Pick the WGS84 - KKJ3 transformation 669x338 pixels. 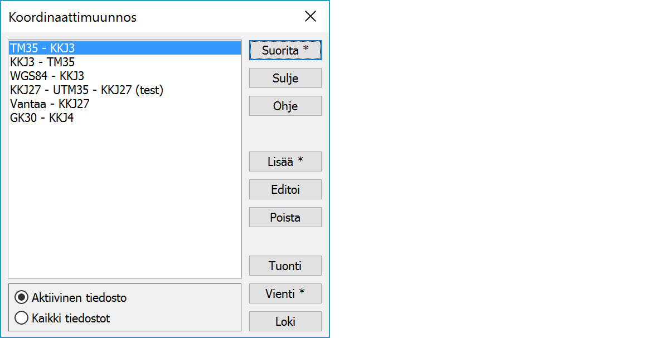(x=47, y=76)
